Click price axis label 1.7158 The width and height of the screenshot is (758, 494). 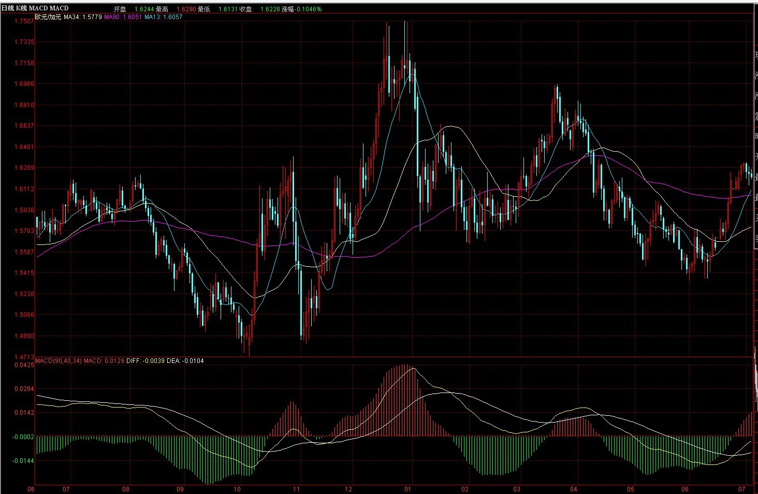coord(24,63)
